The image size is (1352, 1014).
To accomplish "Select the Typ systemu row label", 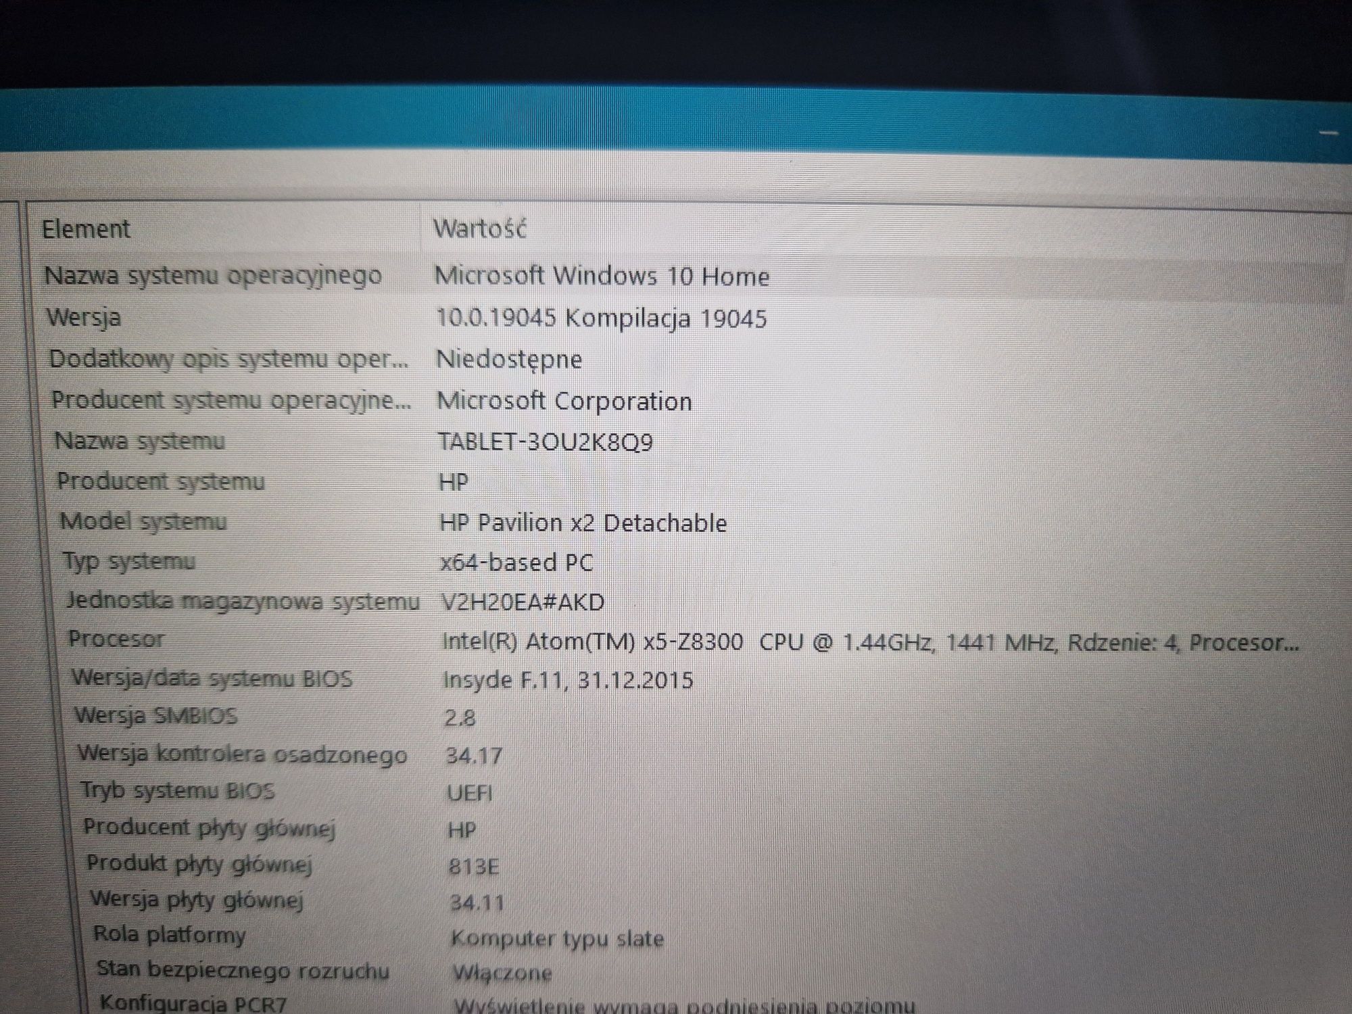I will 129,561.
